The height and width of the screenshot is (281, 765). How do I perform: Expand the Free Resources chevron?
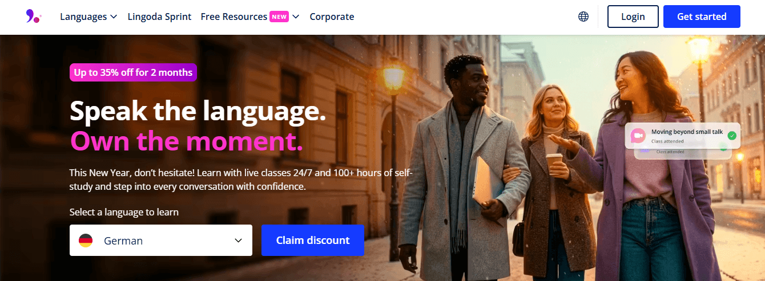pos(296,17)
